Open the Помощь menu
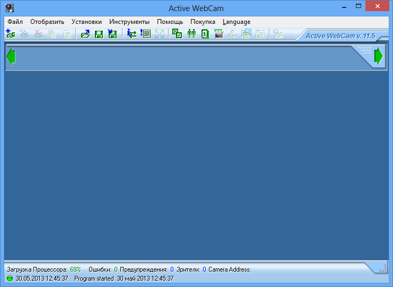 170,22
